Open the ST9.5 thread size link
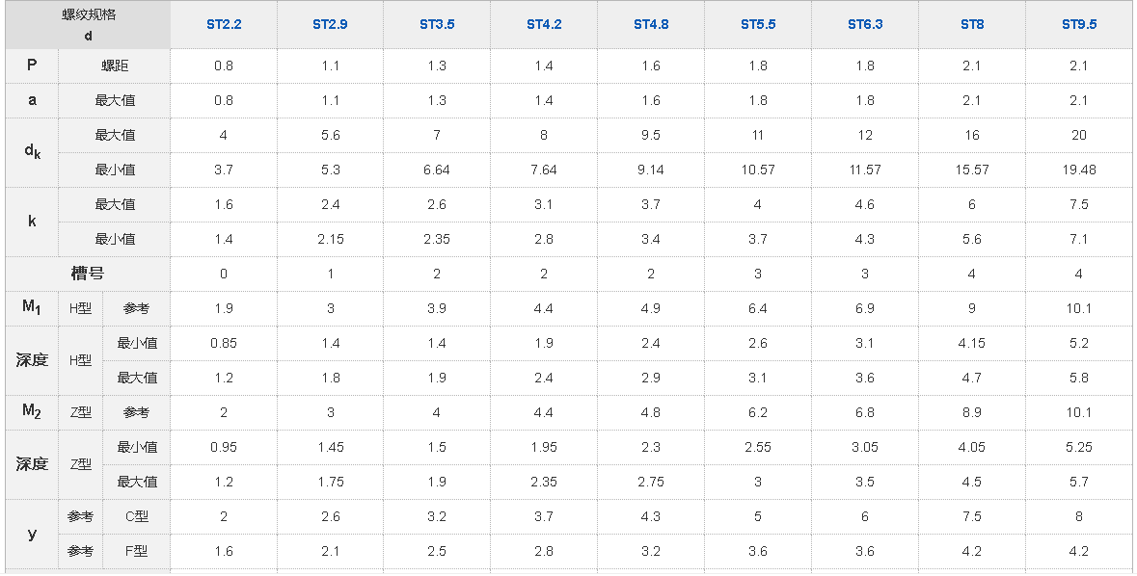1137x576 pixels. pyautogui.click(x=1079, y=24)
